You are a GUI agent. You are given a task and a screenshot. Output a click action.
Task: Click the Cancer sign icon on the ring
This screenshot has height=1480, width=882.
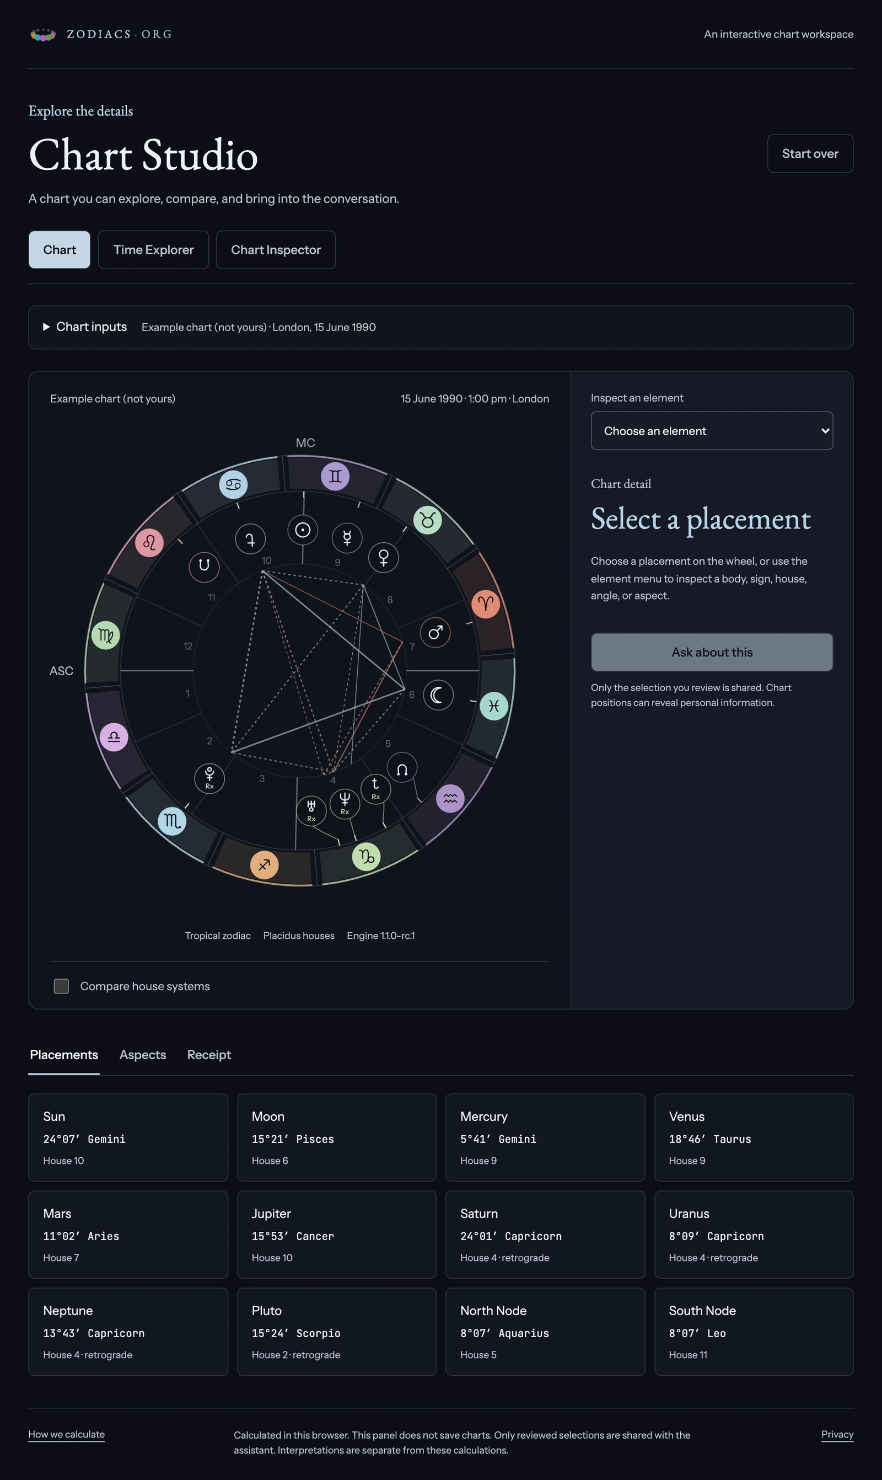(x=234, y=484)
